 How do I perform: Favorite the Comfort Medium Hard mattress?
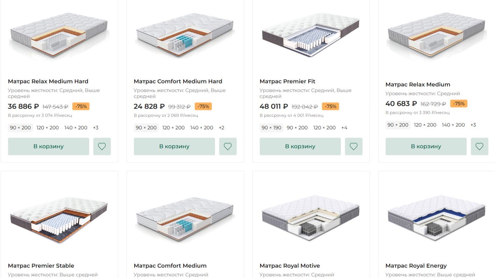pos(228,146)
